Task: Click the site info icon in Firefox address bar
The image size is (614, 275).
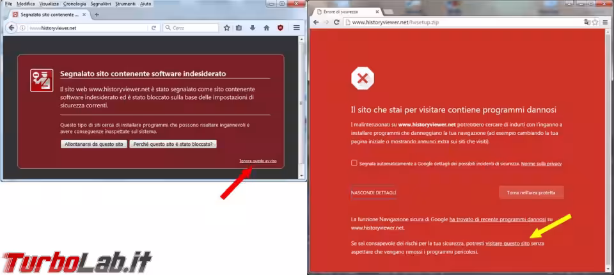Action: pyautogui.click(x=23, y=27)
